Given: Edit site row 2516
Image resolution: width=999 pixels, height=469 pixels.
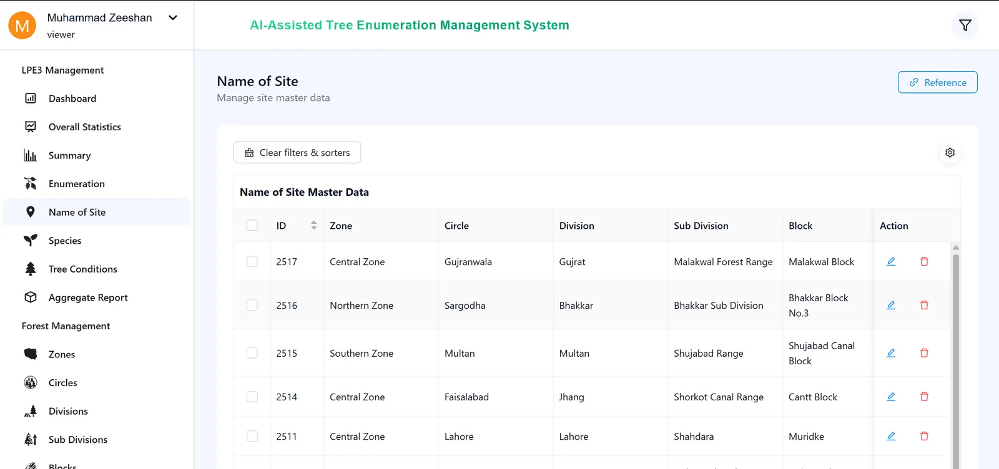Looking at the screenshot, I should pyautogui.click(x=891, y=306).
